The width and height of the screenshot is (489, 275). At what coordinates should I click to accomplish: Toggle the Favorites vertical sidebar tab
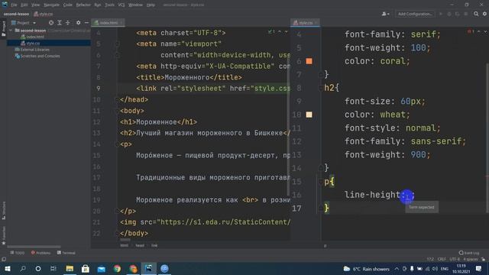click(3, 236)
